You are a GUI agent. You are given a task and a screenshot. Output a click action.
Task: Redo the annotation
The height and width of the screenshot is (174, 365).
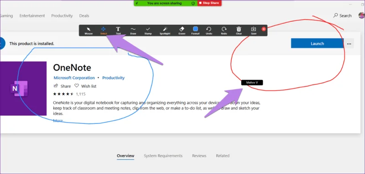point(224,31)
